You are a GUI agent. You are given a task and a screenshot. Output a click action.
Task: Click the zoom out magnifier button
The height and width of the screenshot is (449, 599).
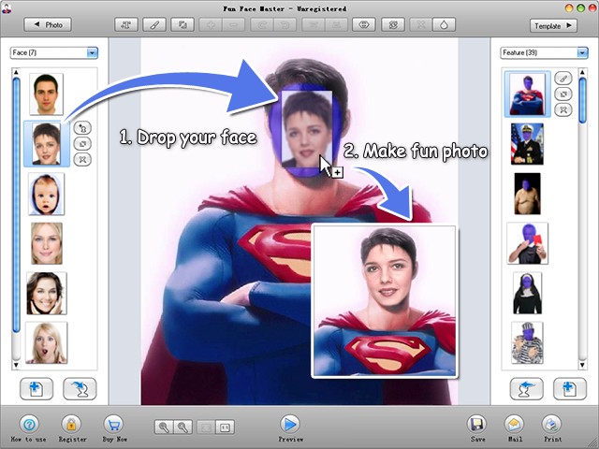click(x=183, y=427)
